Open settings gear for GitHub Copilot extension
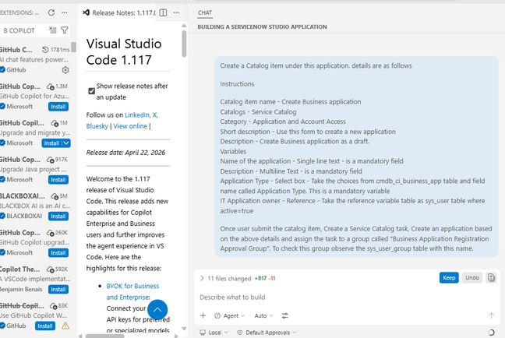 pyautogui.click(x=65, y=69)
